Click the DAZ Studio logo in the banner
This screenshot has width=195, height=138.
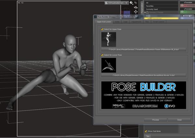click(x=119, y=106)
